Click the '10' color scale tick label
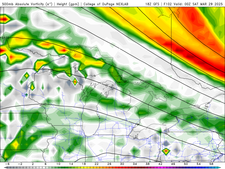 (x=58, y=164)
